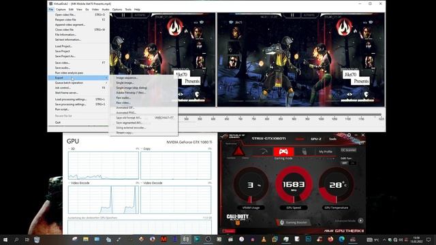Open notification center icon in system tray

pyautogui.click(x=429, y=240)
